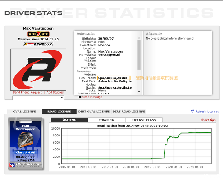Viewport: 223px width, 180px height.
Task: Open the dropdown below Send Friend Request
Action: [x=38, y=98]
